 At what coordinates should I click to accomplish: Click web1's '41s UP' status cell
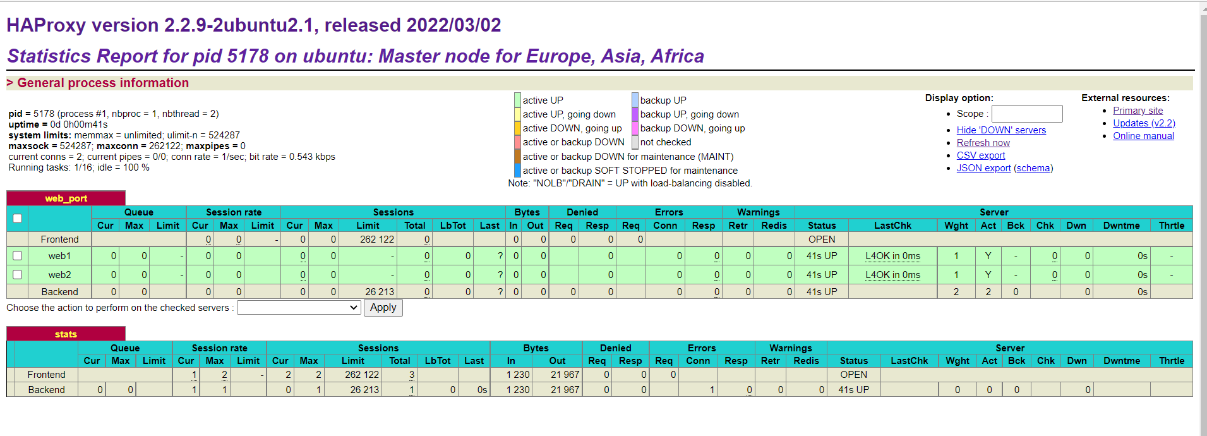pos(822,256)
